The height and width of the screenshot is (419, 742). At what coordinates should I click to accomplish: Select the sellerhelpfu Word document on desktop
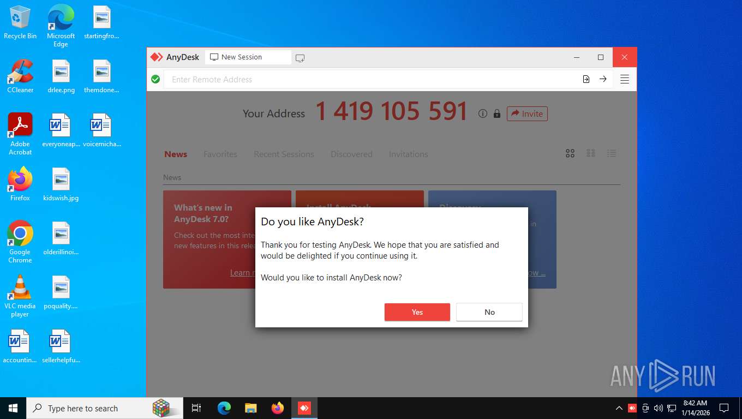61,346
